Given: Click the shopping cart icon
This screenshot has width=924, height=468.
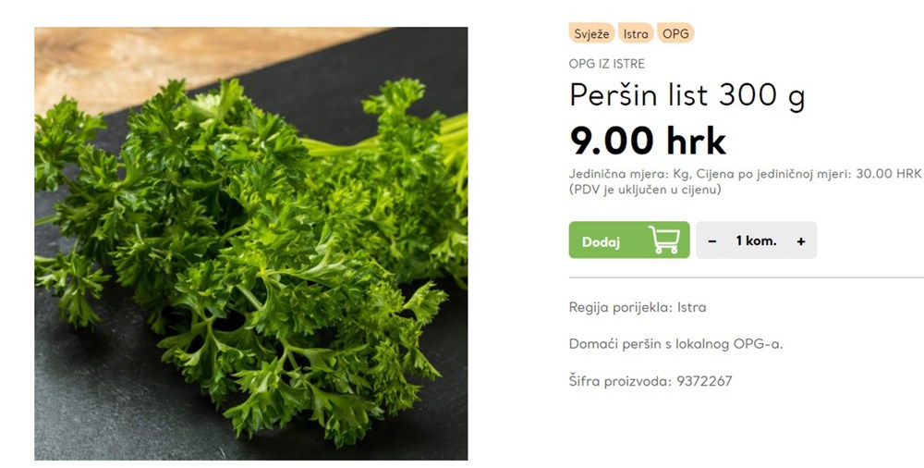Looking at the screenshot, I should click(x=664, y=240).
